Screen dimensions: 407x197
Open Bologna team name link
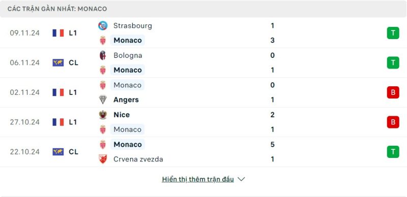(128, 55)
